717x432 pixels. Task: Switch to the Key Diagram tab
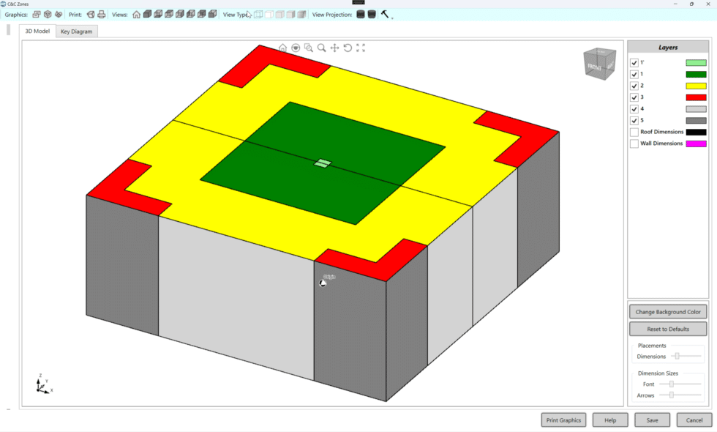[x=75, y=31]
